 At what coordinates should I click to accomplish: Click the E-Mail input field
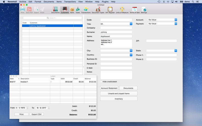[116, 68]
